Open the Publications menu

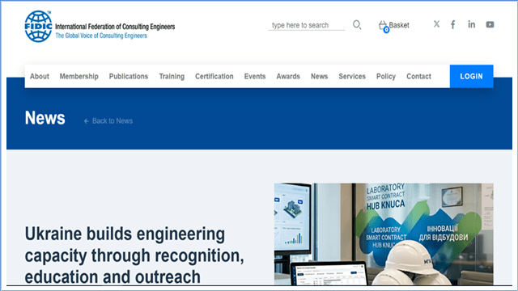pyautogui.click(x=129, y=76)
